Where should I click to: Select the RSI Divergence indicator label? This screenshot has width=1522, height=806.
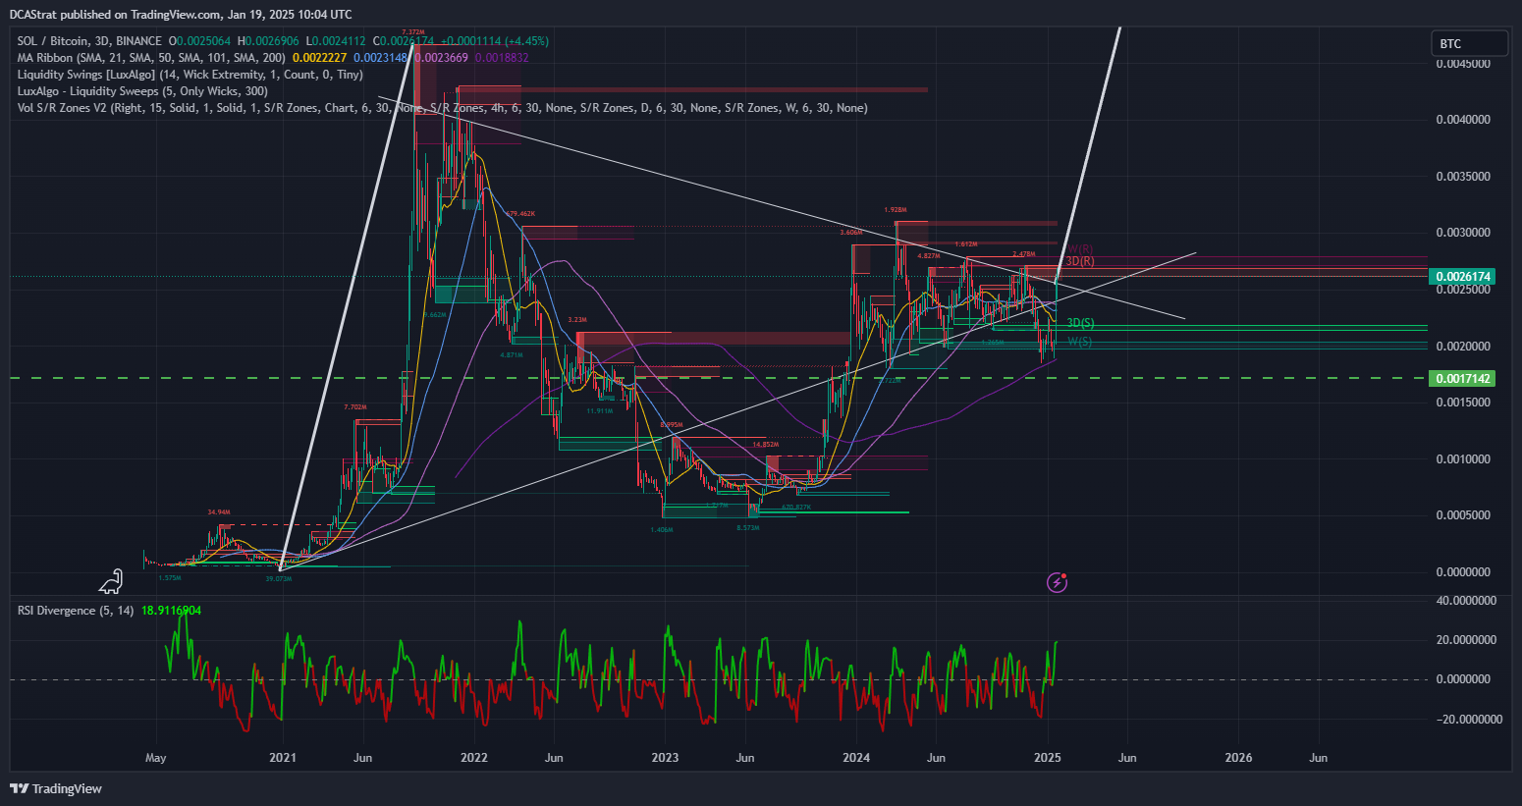point(76,611)
